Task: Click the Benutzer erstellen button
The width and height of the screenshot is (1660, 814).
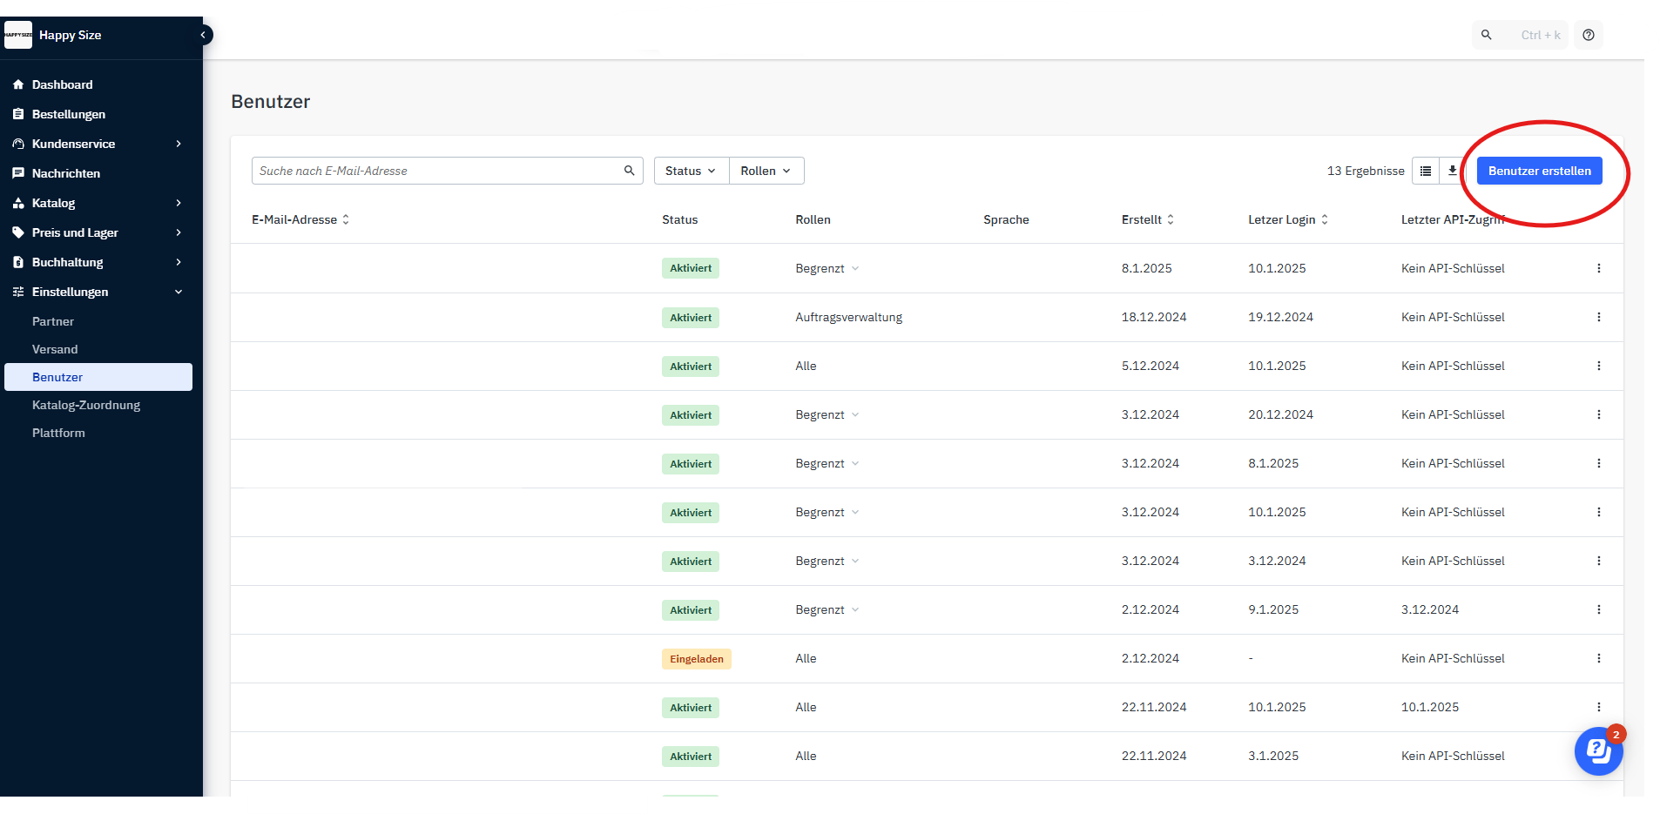Action: tap(1539, 171)
